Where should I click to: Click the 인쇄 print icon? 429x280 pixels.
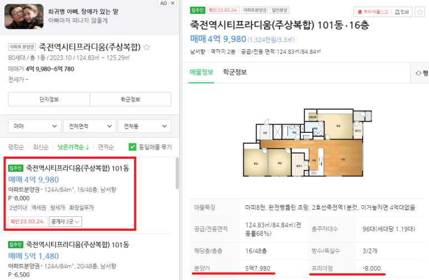tap(397, 12)
